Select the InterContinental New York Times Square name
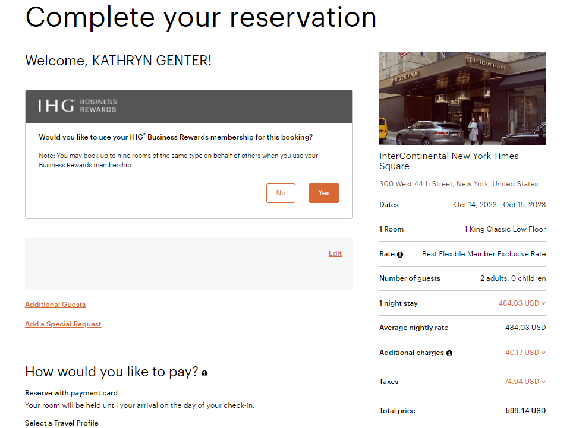The width and height of the screenshot is (576, 428). tap(449, 161)
